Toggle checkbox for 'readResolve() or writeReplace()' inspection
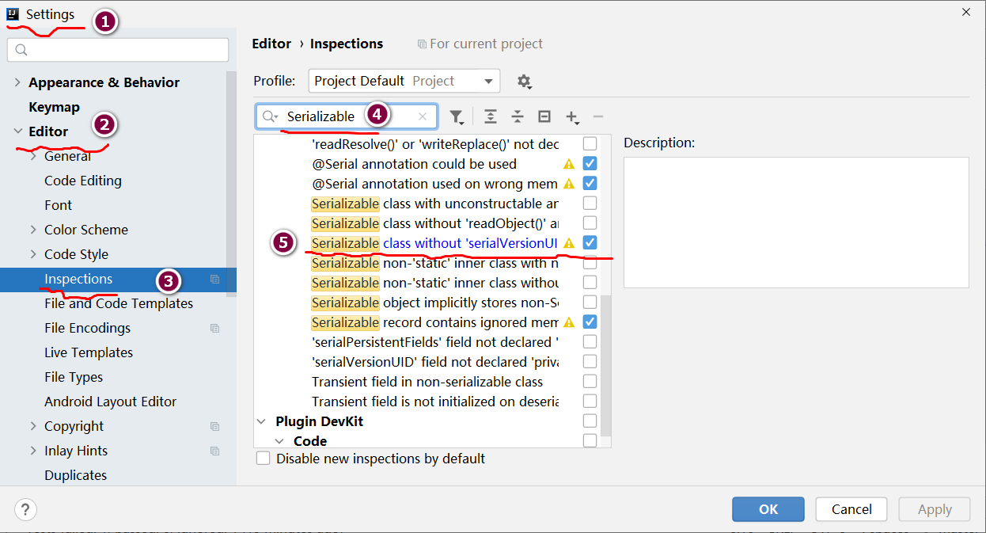The width and height of the screenshot is (986, 533). (x=590, y=144)
